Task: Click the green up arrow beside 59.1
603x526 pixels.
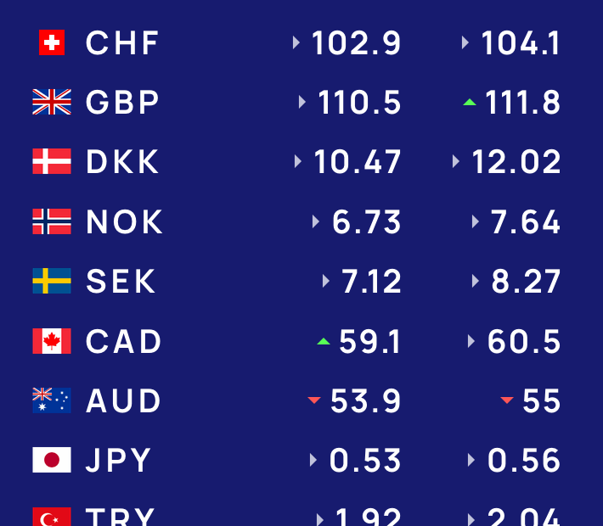Action: tap(323, 341)
